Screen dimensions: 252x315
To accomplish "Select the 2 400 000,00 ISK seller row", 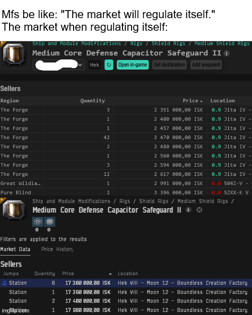I will (x=126, y=119).
